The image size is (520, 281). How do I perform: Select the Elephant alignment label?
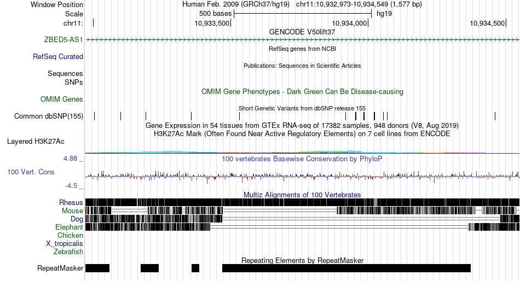[69, 227]
